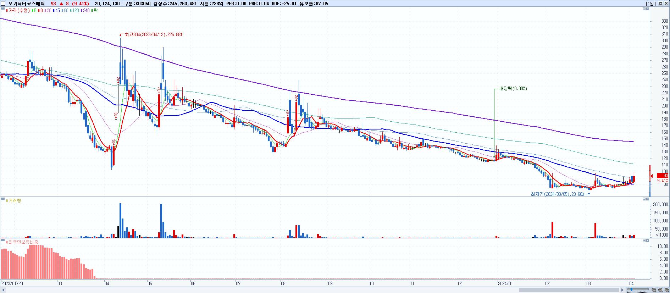Click the 최저71(2024/03/05) low price annotation
670x293 pixels.
coord(557,194)
